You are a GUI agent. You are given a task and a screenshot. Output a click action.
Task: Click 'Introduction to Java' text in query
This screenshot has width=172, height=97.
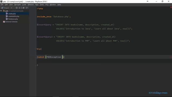point(78,29)
